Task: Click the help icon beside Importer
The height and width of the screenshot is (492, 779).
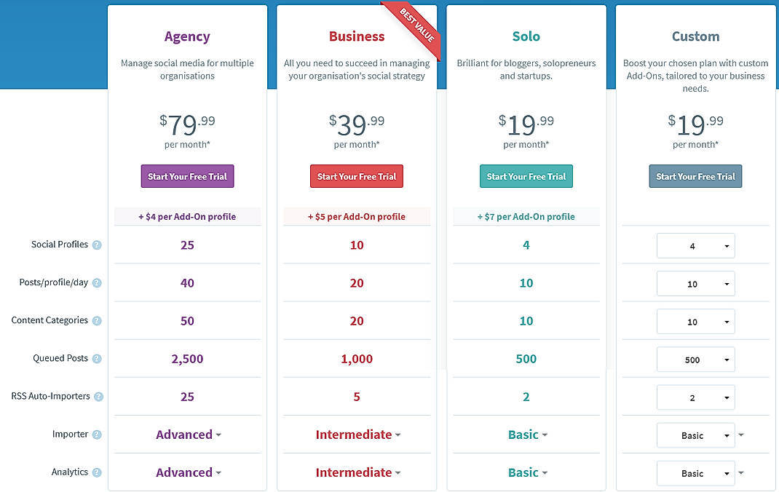Action: click(96, 434)
